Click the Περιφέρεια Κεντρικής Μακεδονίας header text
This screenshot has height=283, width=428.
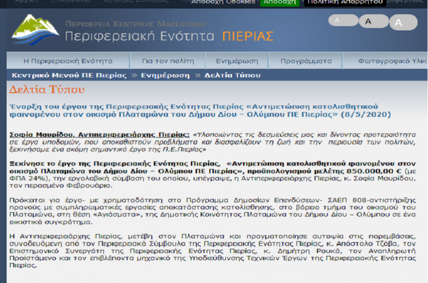tap(136, 23)
